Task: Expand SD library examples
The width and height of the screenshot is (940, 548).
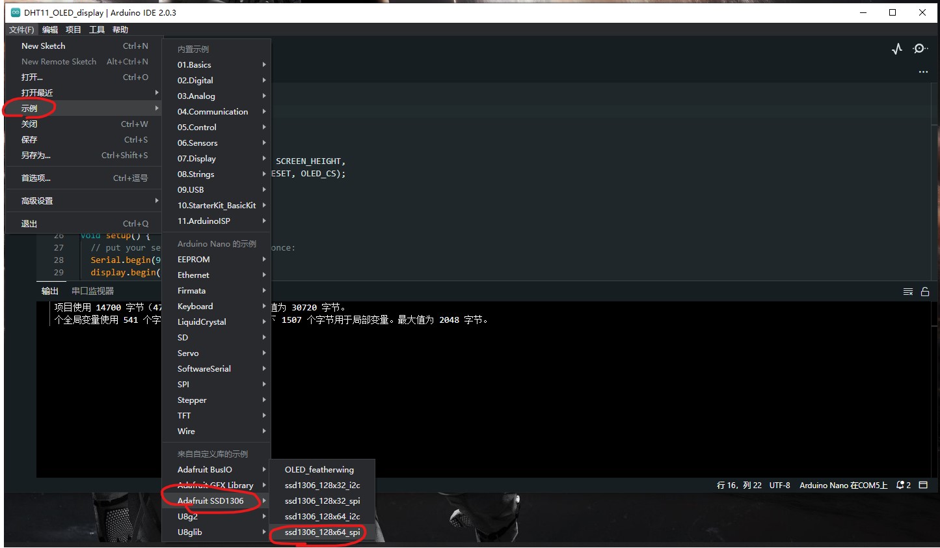Action: coord(216,338)
